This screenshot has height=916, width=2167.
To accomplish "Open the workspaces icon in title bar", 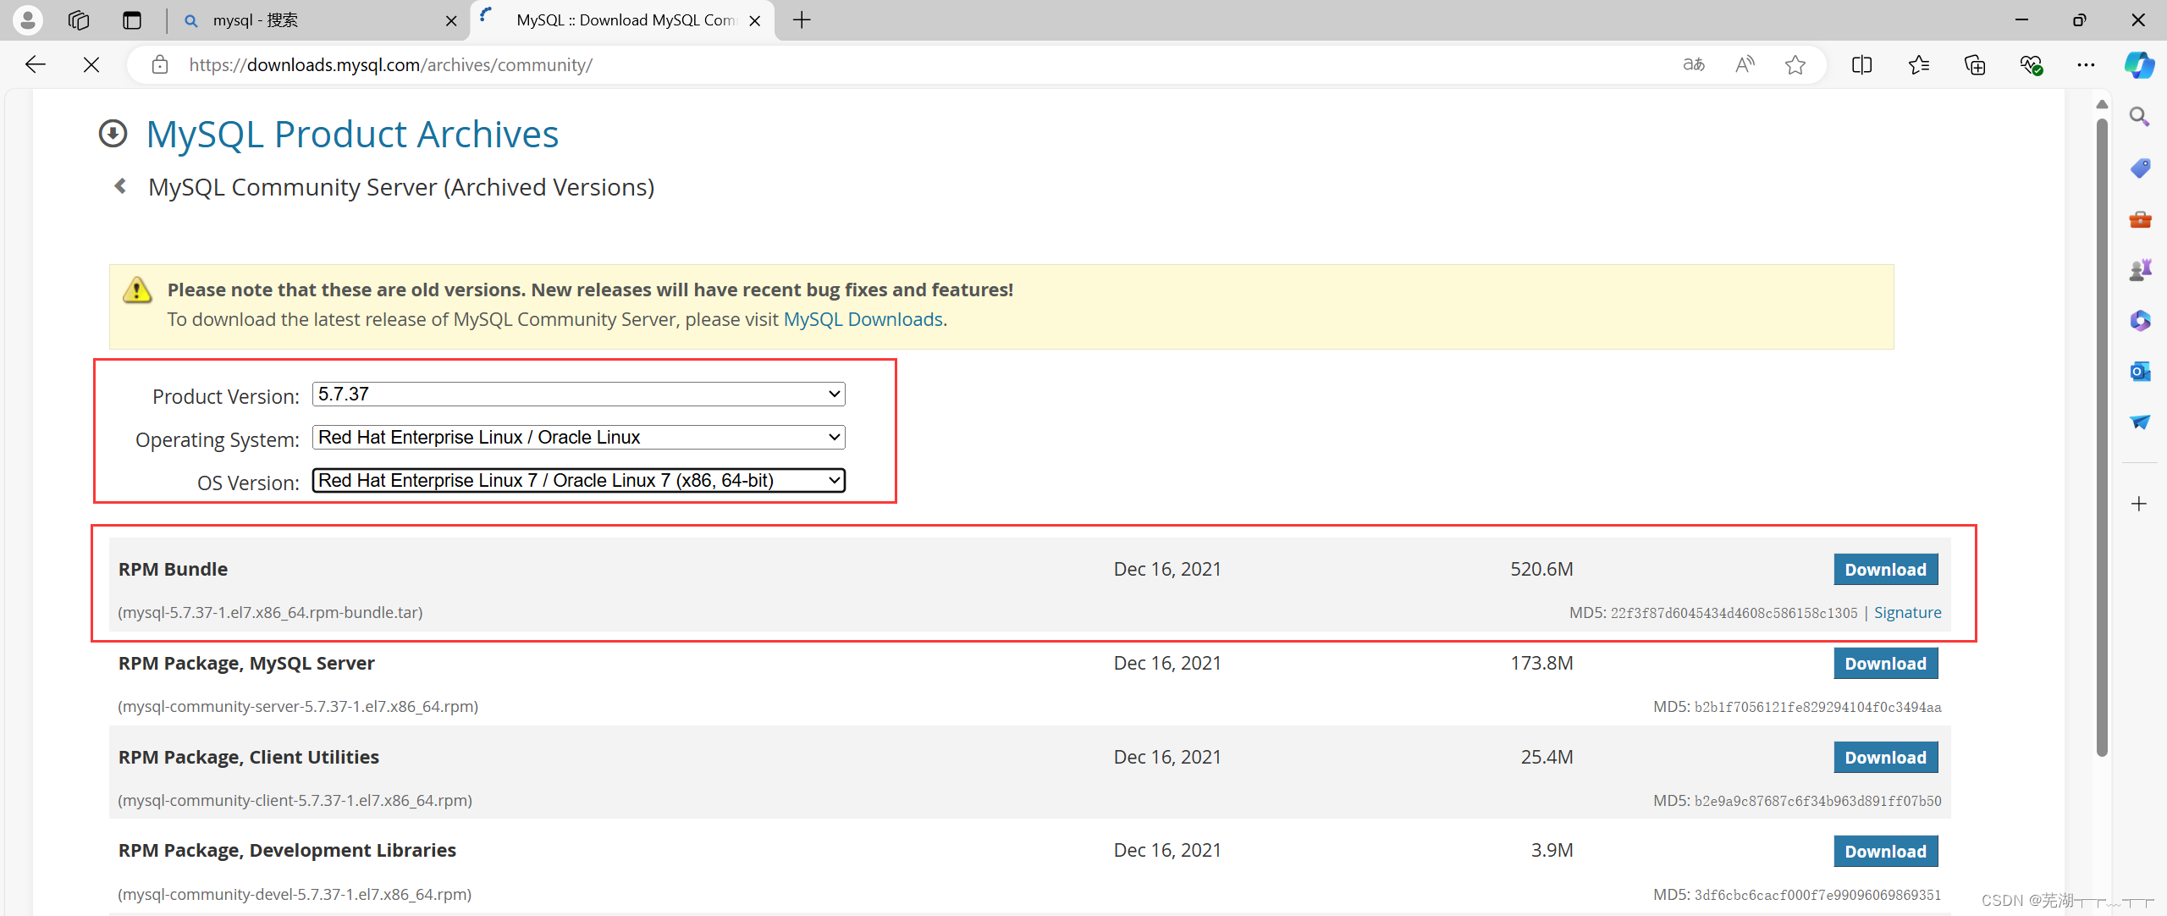I will (79, 19).
